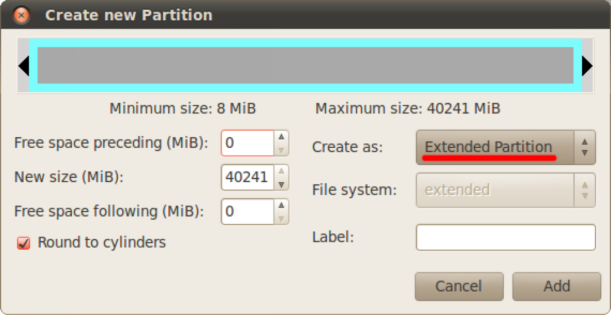611x315 pixels.
Task: Select the New size field containing 40241
Action: point(247,177)
